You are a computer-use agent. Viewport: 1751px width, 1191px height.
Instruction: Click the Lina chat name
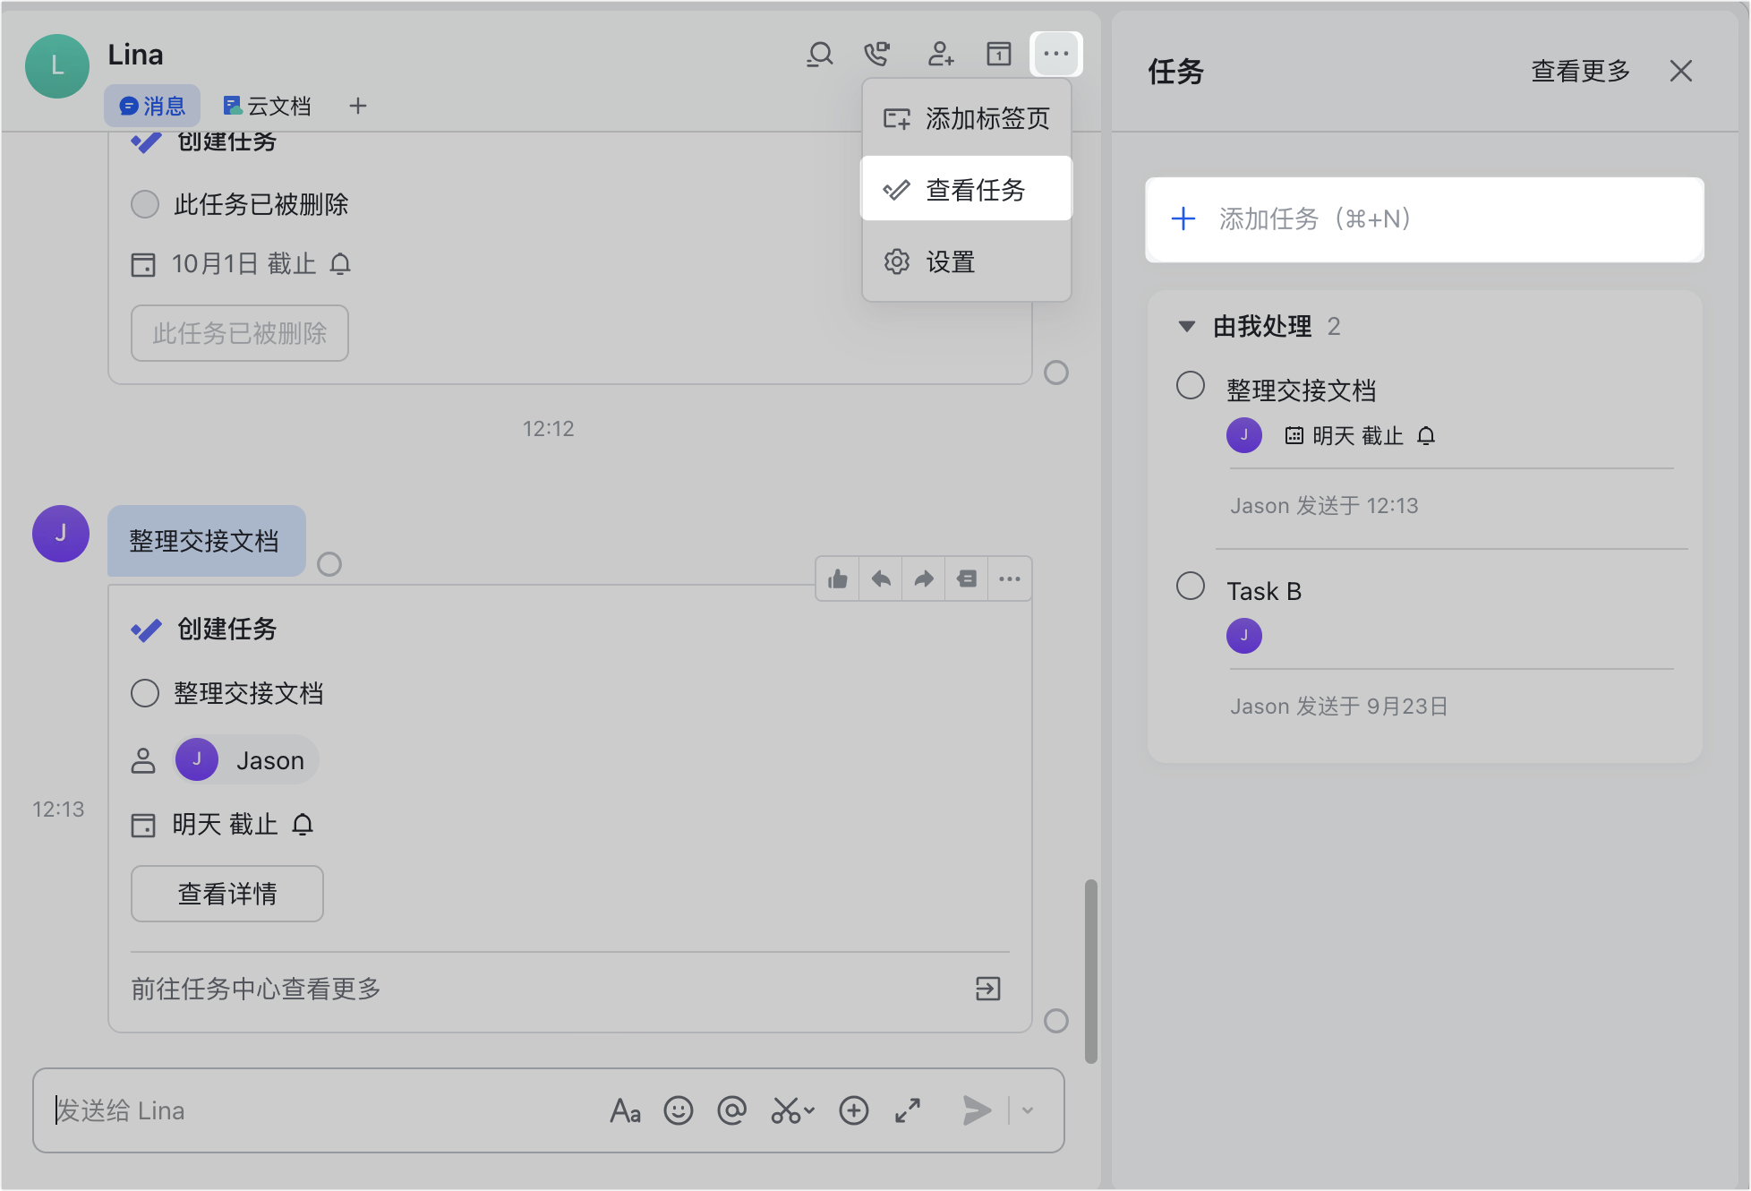coord(136,56)
